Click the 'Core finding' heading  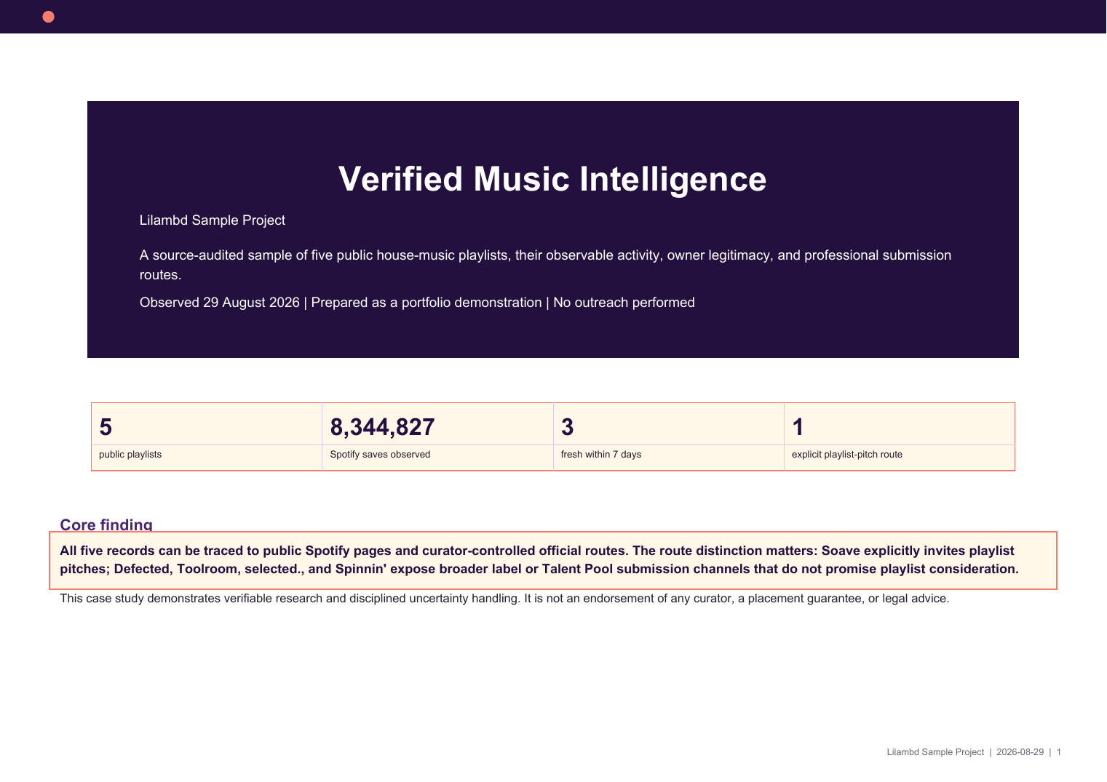point(106,524)
